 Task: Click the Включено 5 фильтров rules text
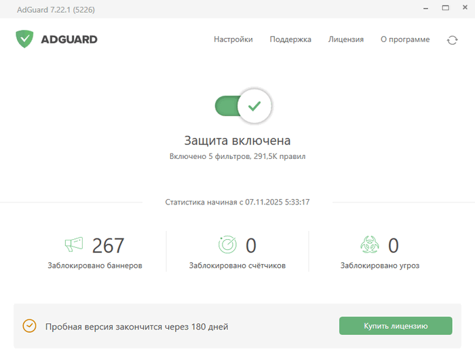coord(237,156)
